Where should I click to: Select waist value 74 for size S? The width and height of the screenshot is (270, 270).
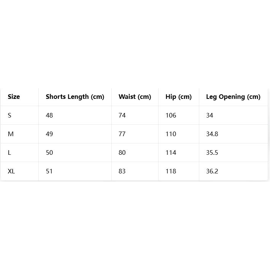[x=122, y=115]
